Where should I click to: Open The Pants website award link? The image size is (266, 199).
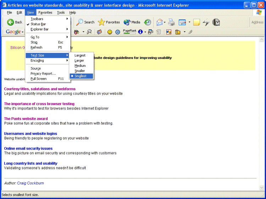coord(26,119)
